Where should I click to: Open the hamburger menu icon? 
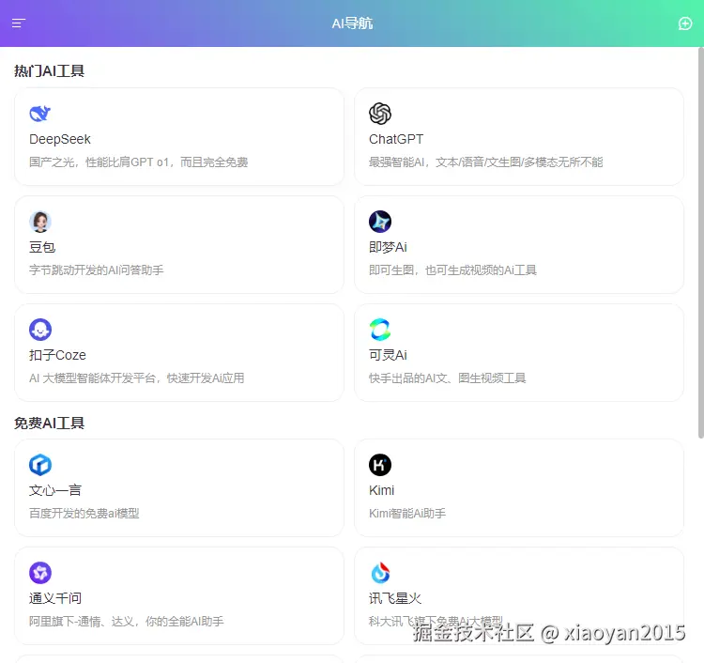pos(19,23)
